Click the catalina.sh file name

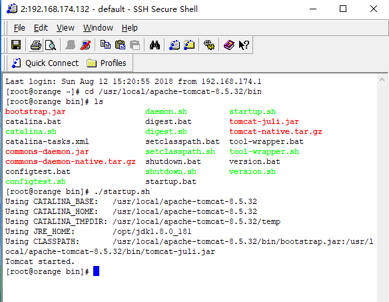pos(31,131)
